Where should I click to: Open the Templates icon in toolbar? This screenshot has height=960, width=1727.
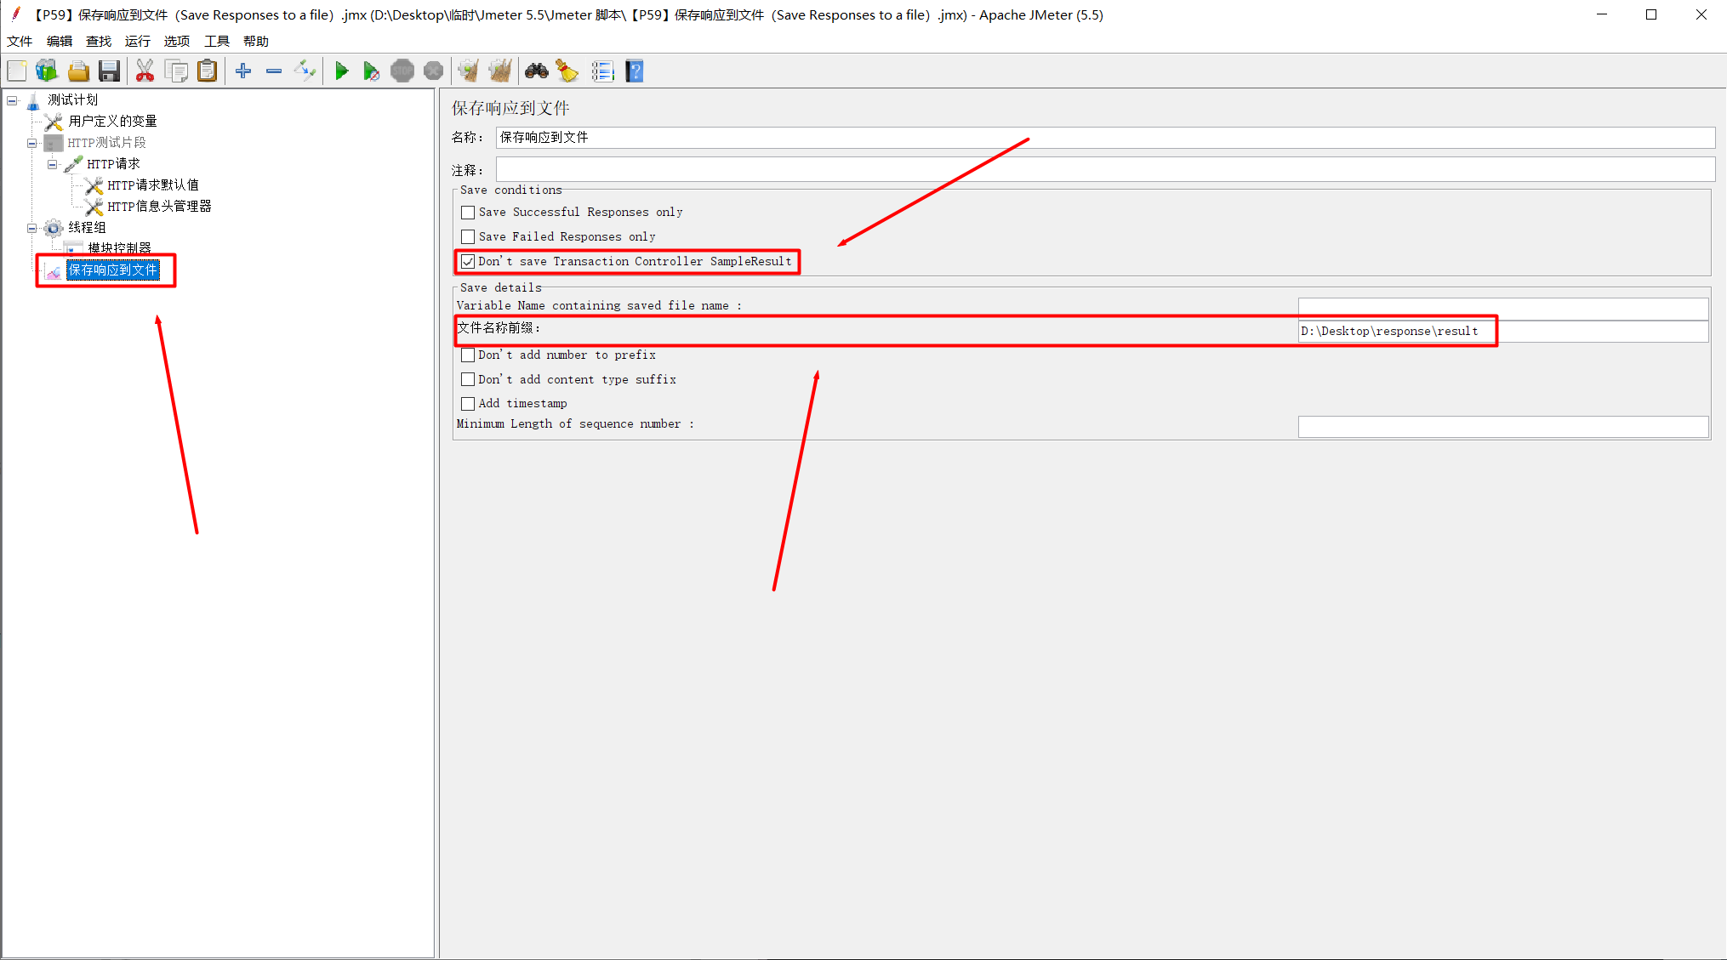(47, 71)
